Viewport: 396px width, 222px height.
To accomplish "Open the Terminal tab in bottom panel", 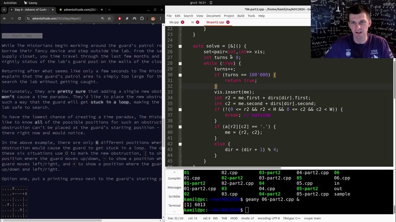I will [174, 205].
